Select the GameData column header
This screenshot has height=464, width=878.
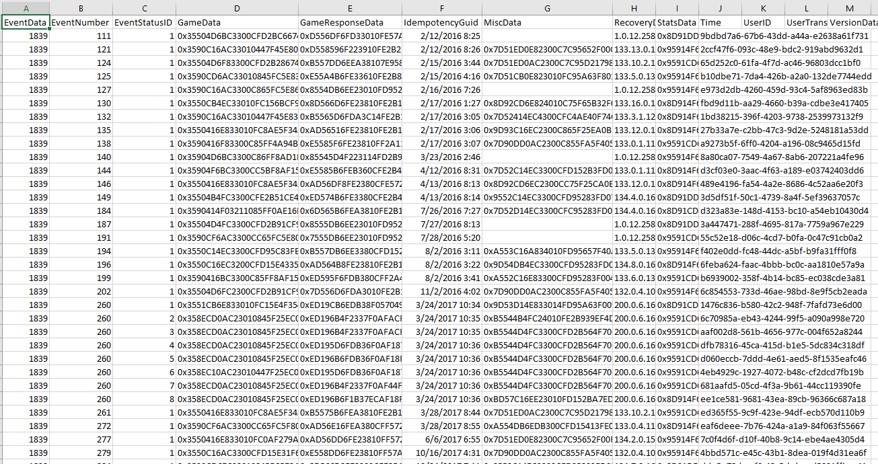pyautogui.click(x=237, y=8)
